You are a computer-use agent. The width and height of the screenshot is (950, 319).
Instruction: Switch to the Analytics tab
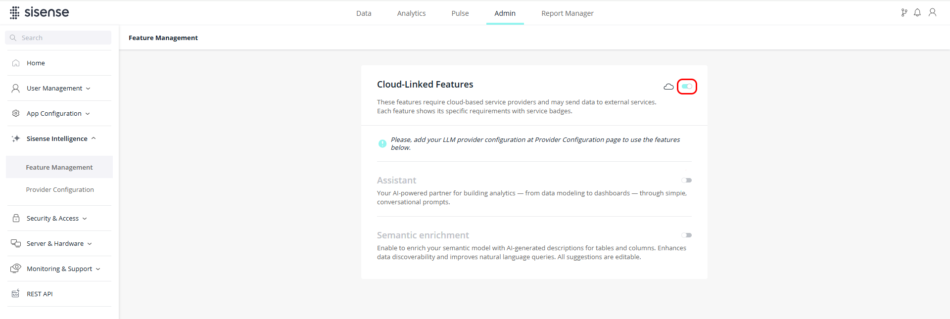coord(411,13)
